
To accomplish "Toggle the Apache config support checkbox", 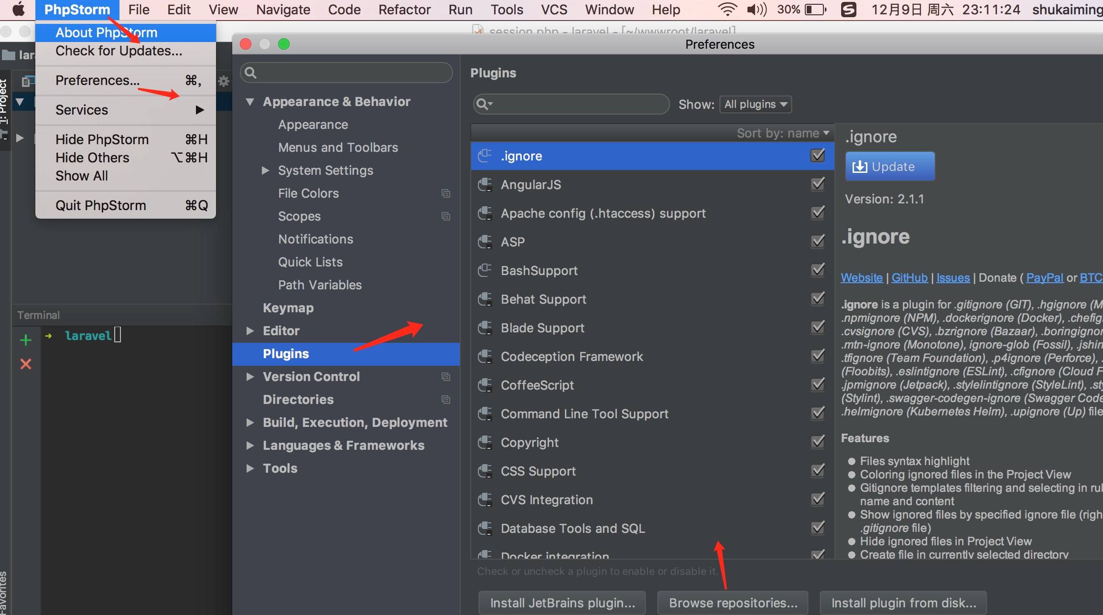I will pos(818,212).
